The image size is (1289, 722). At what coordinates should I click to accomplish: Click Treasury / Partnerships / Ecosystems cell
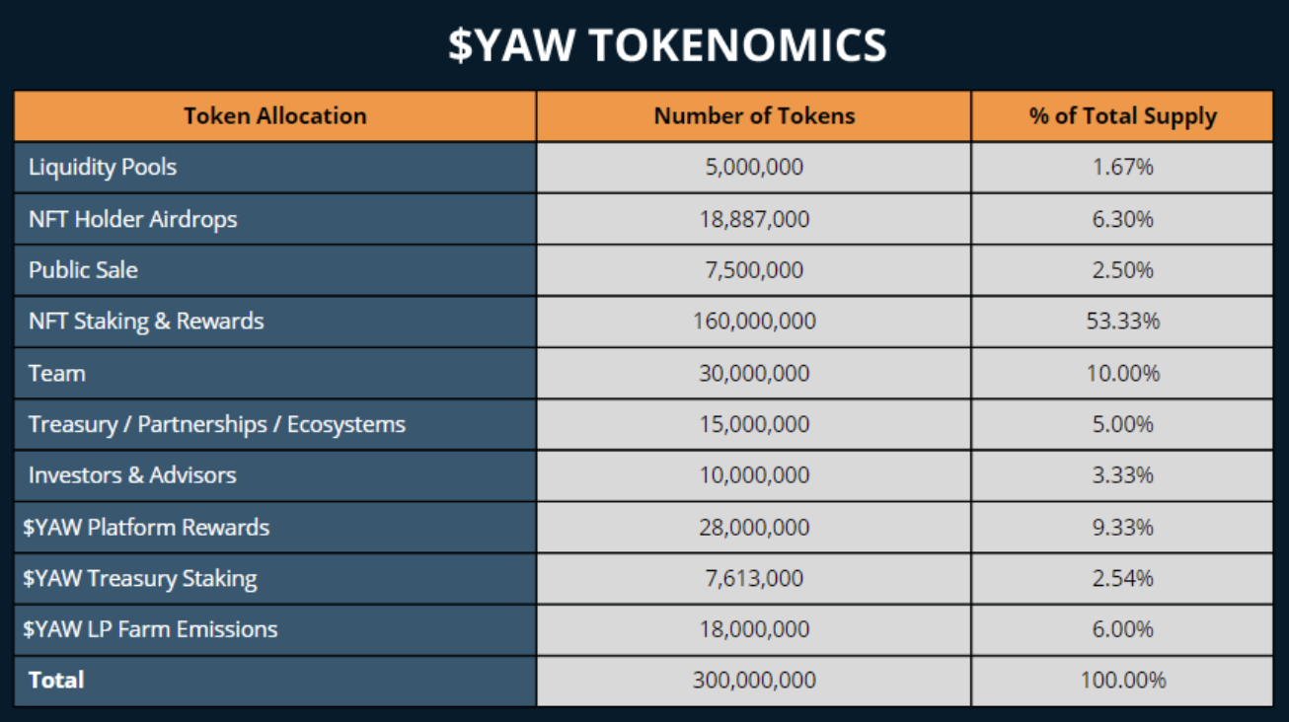[217, 424]
